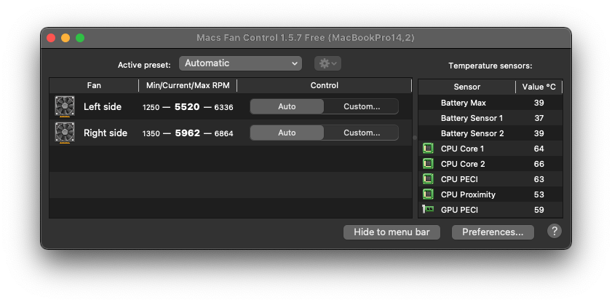The height and width of the screenshot is (303, 612).
Task: Click the CPU Core 2 chip icon
Action: click(428, 164)
